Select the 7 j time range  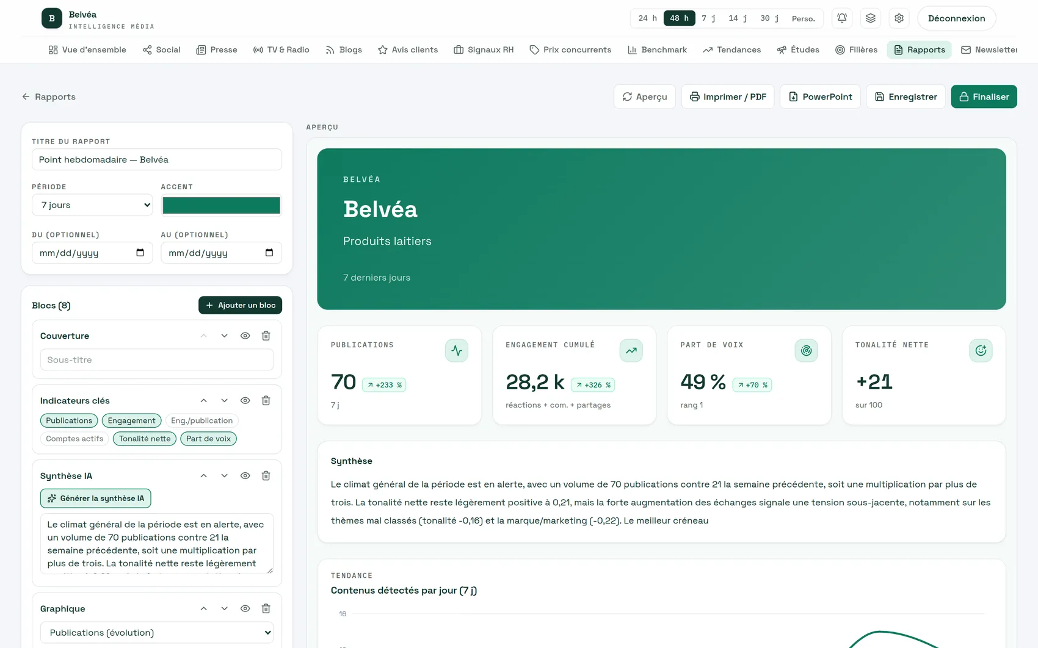[709, 18]
